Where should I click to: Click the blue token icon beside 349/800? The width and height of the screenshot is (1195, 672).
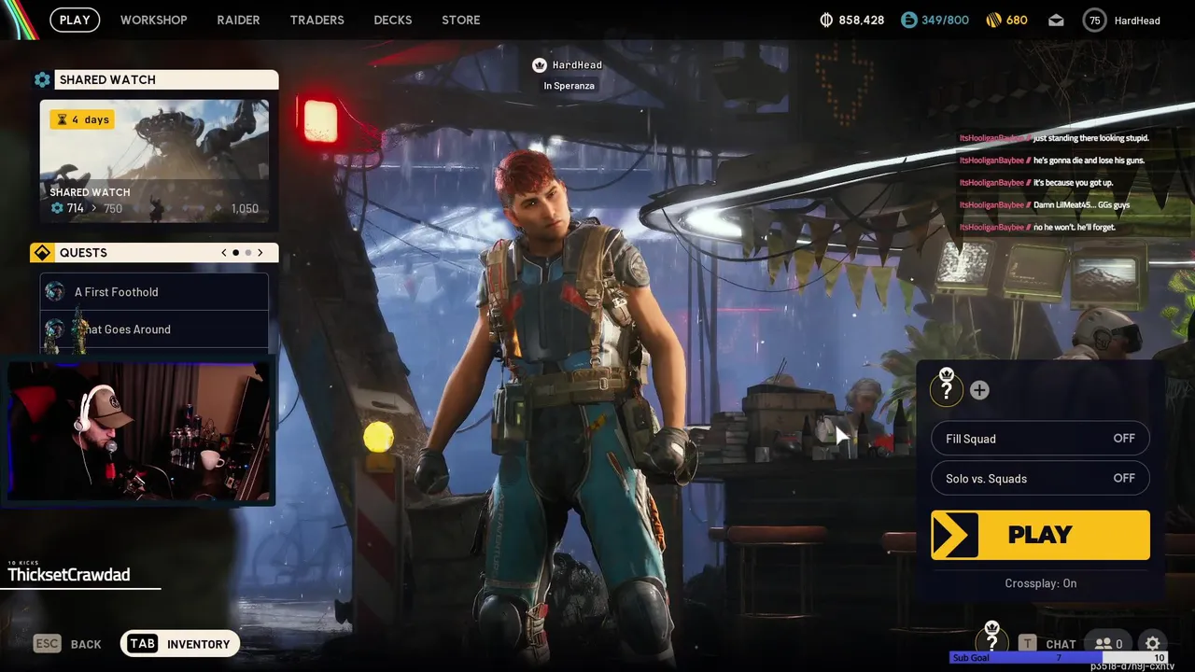pos(908,20)
